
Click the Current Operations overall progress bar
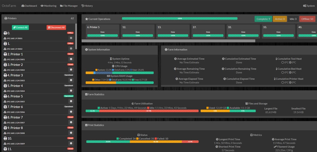tap(180, 19)
